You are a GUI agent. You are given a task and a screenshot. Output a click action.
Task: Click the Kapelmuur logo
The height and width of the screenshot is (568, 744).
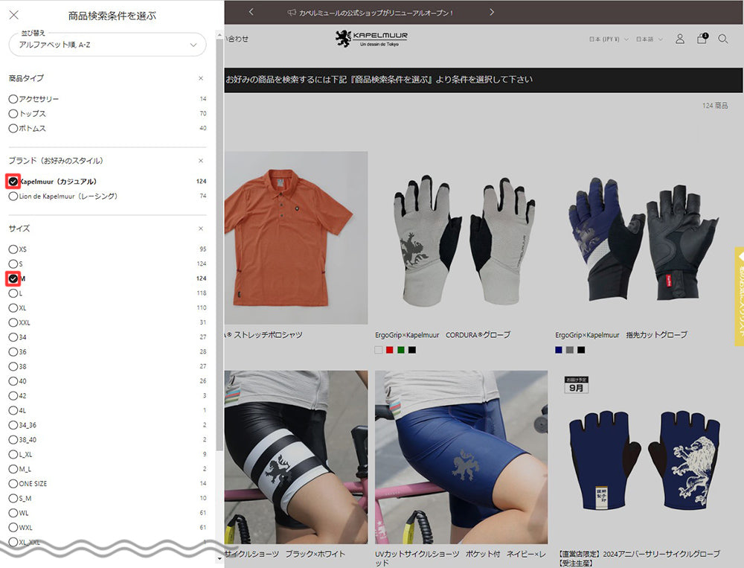coord(371,38)
